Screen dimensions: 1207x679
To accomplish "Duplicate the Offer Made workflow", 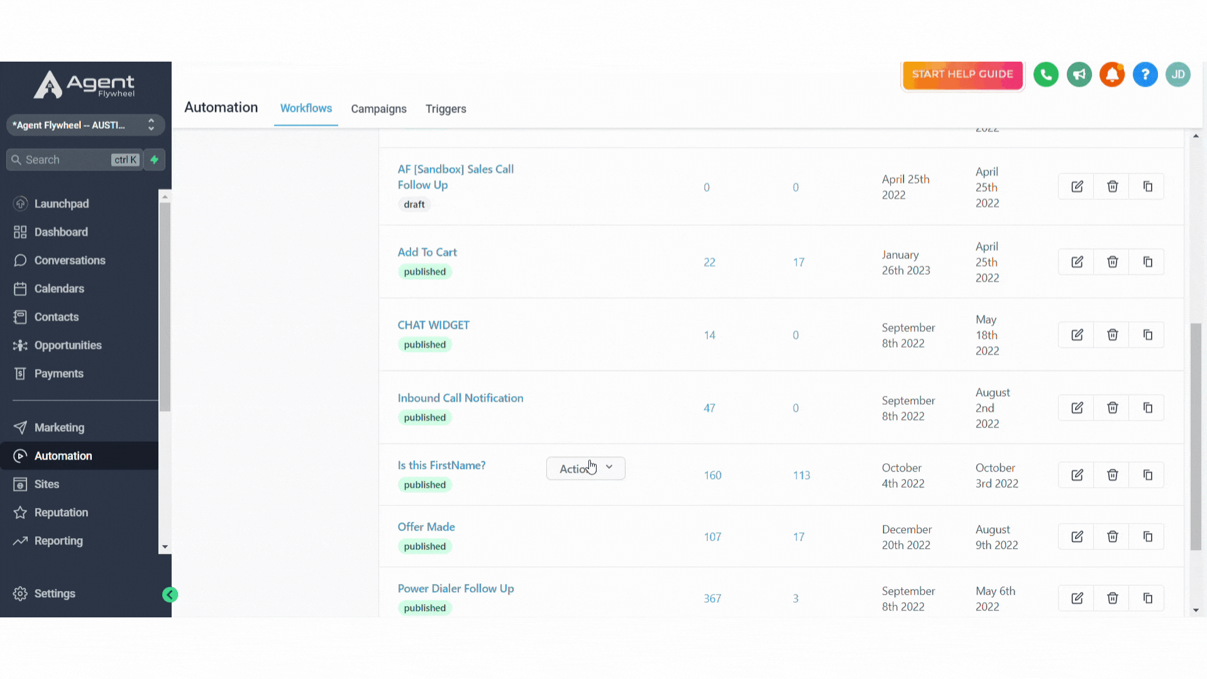I will (x=1147, y=536).
